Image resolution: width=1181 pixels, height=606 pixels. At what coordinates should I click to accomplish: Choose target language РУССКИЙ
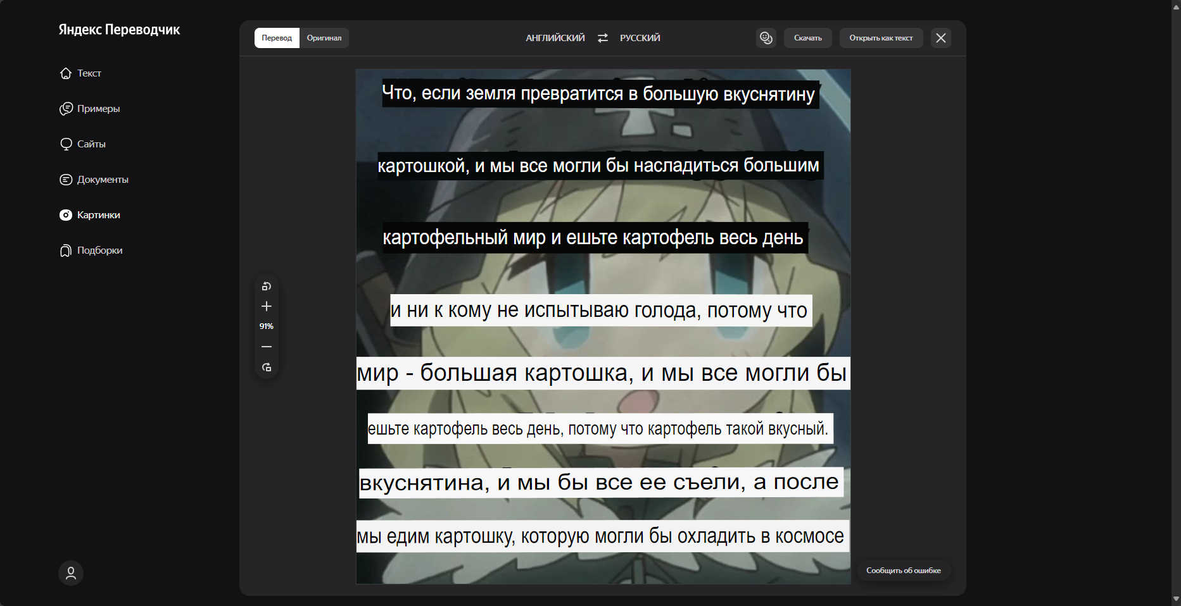640,38
